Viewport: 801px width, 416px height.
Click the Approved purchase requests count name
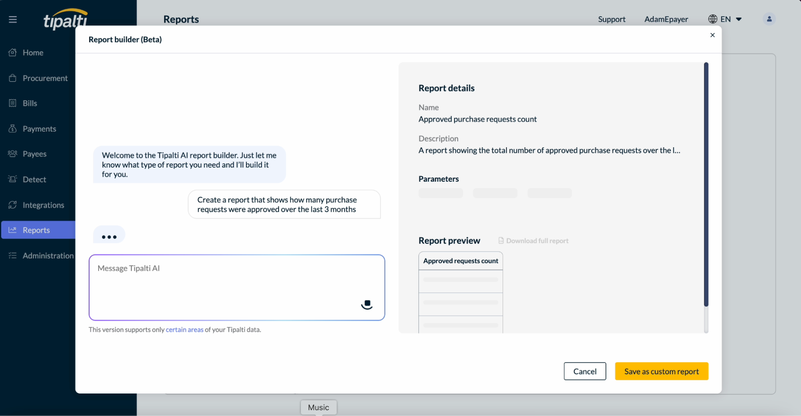click(477, 119)
